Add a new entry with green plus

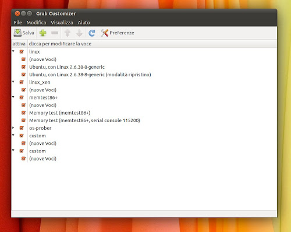pyautogui.click(x=43, y=33)
